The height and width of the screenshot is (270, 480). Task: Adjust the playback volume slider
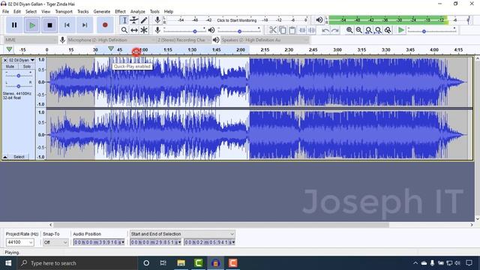[239, 31]
